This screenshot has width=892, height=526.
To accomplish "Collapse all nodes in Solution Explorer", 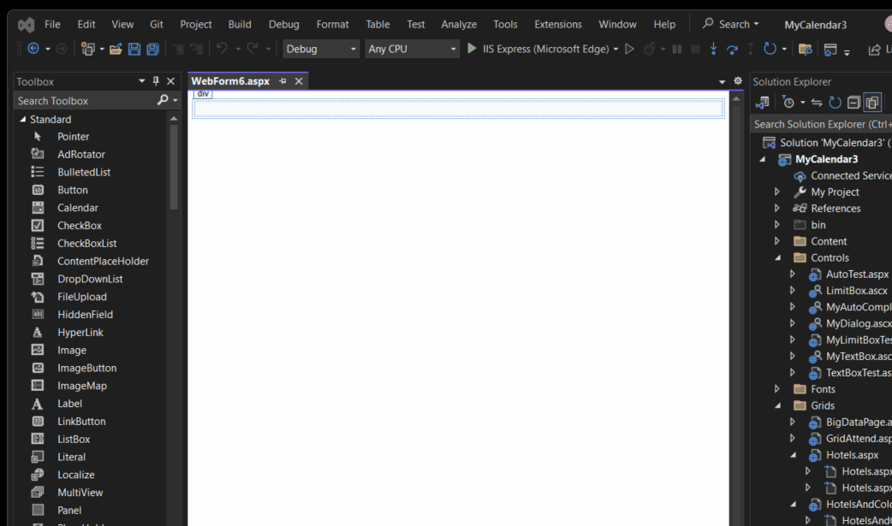I will pyautogui.click(x=853, y=102).
